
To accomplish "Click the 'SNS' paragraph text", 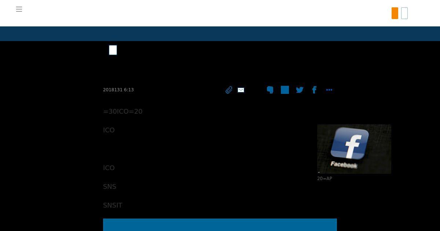I will (110, 187).
